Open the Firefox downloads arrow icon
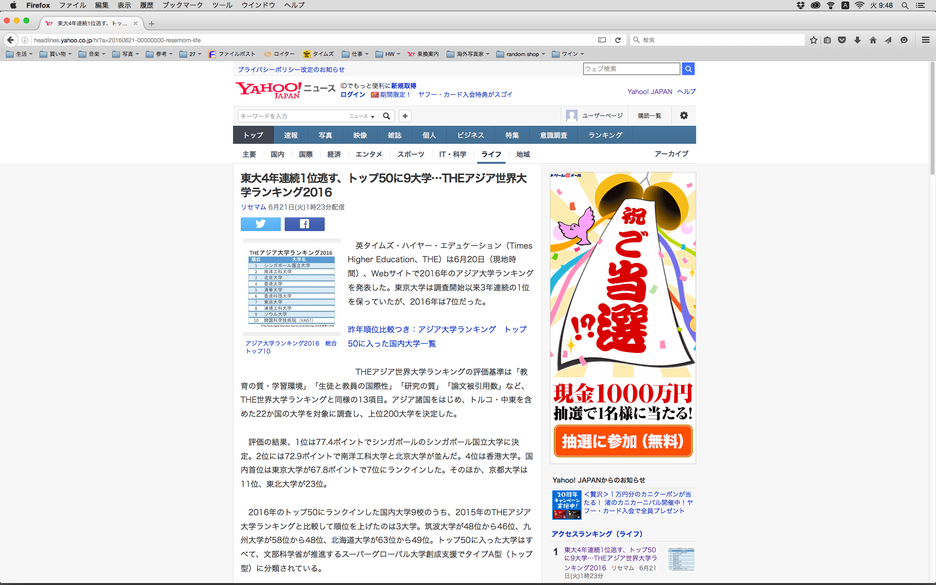The width and height of the screenshot is (936, 585). tap(858, 40)
